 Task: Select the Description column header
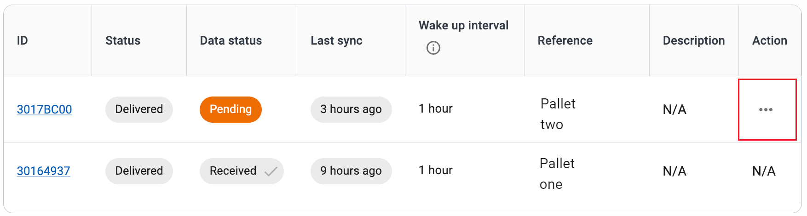694,40
